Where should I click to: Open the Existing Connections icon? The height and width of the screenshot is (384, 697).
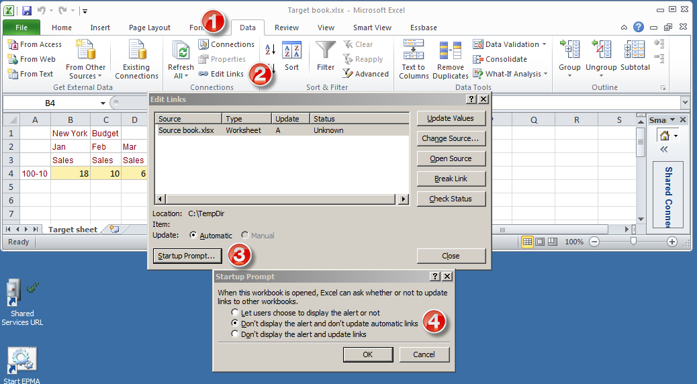point(136,49)
